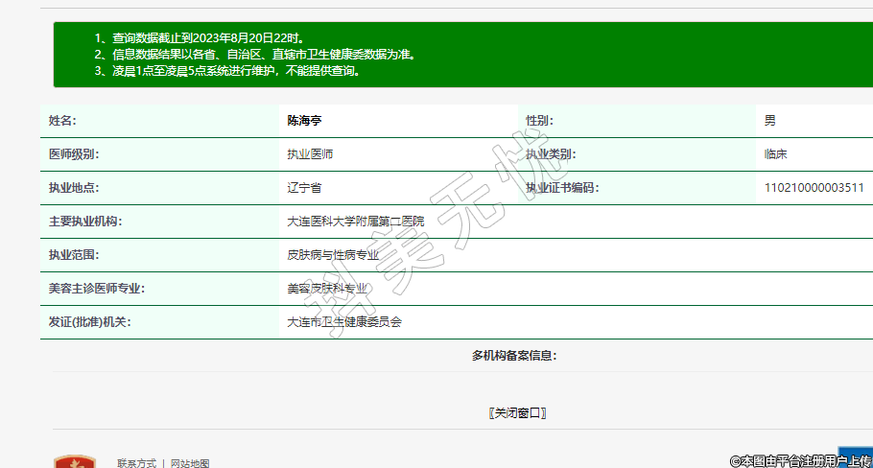Open the 联系方式 footer link

pos(136,463)
